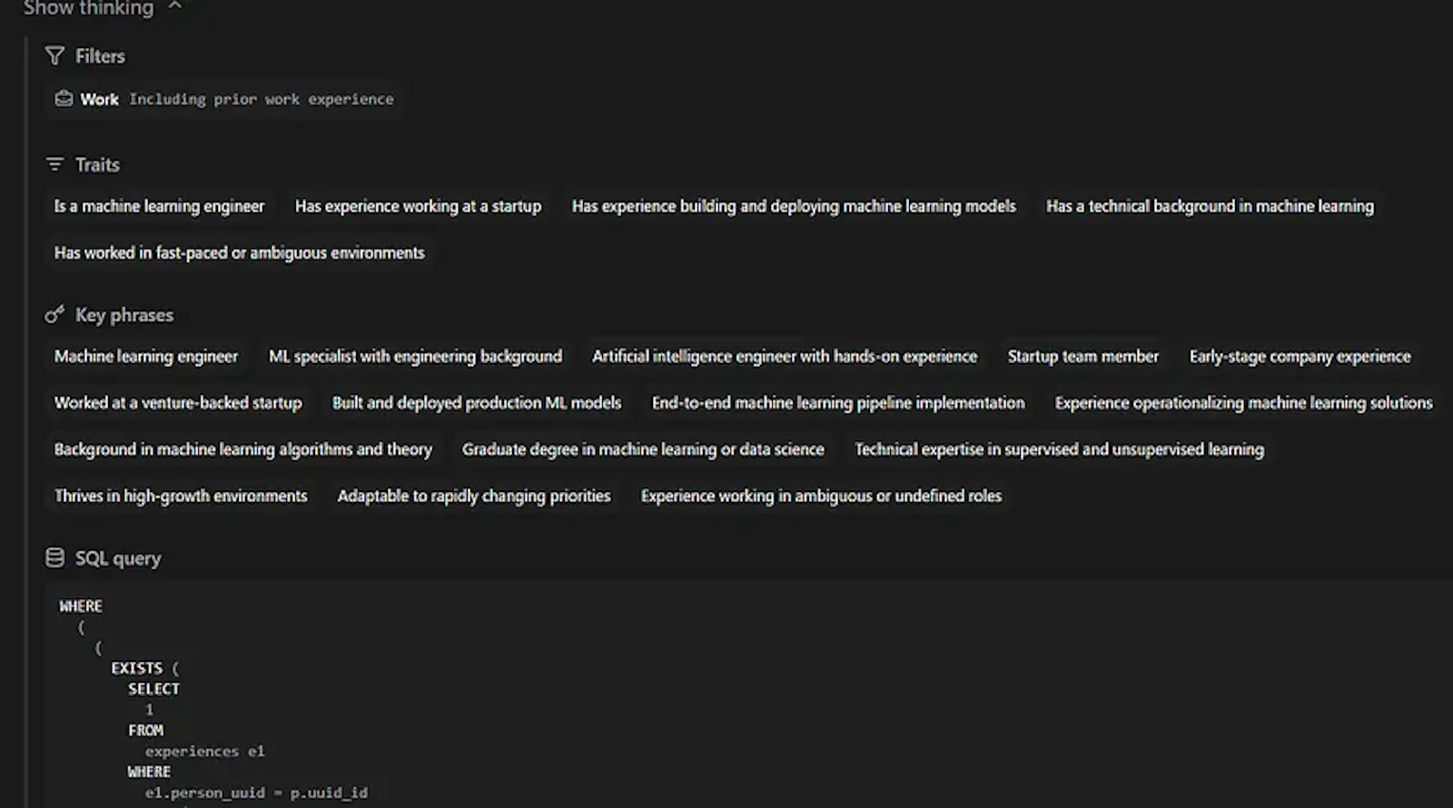The width and height of the screenshot is (1453, 808).
Task: Click 'Thrives in high-growth environments' chip
Action: [x=180, y=496]
